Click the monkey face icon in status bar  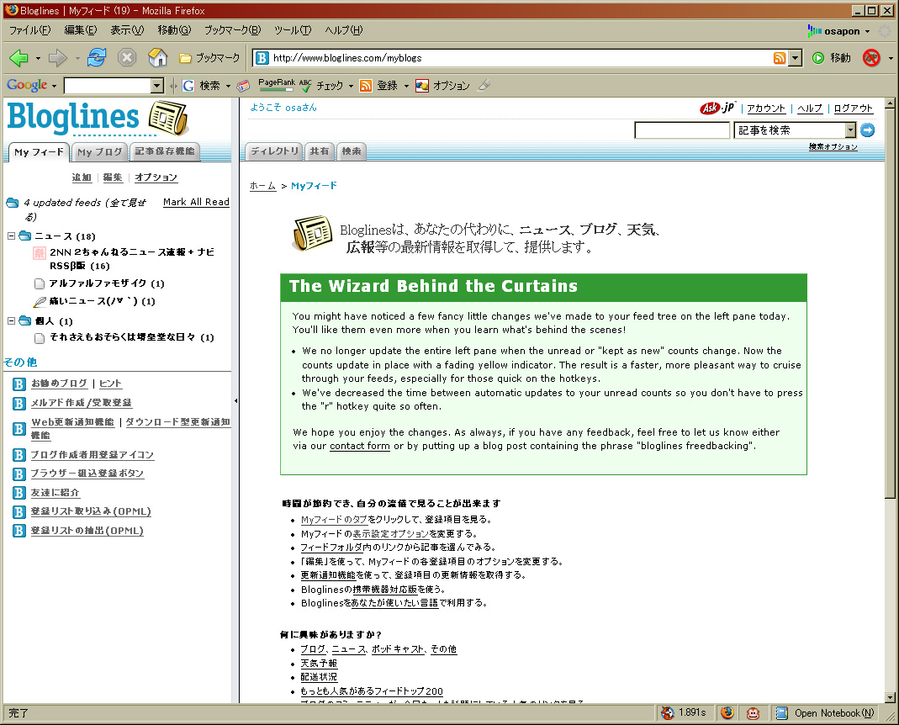[x=753, y=713]
